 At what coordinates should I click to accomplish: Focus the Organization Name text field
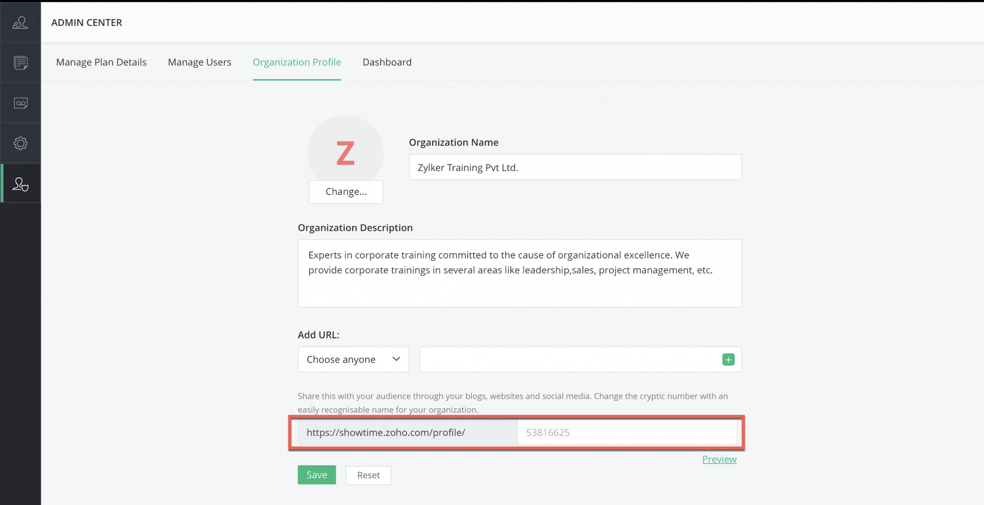pyautogui.click(x=575, y=168)
